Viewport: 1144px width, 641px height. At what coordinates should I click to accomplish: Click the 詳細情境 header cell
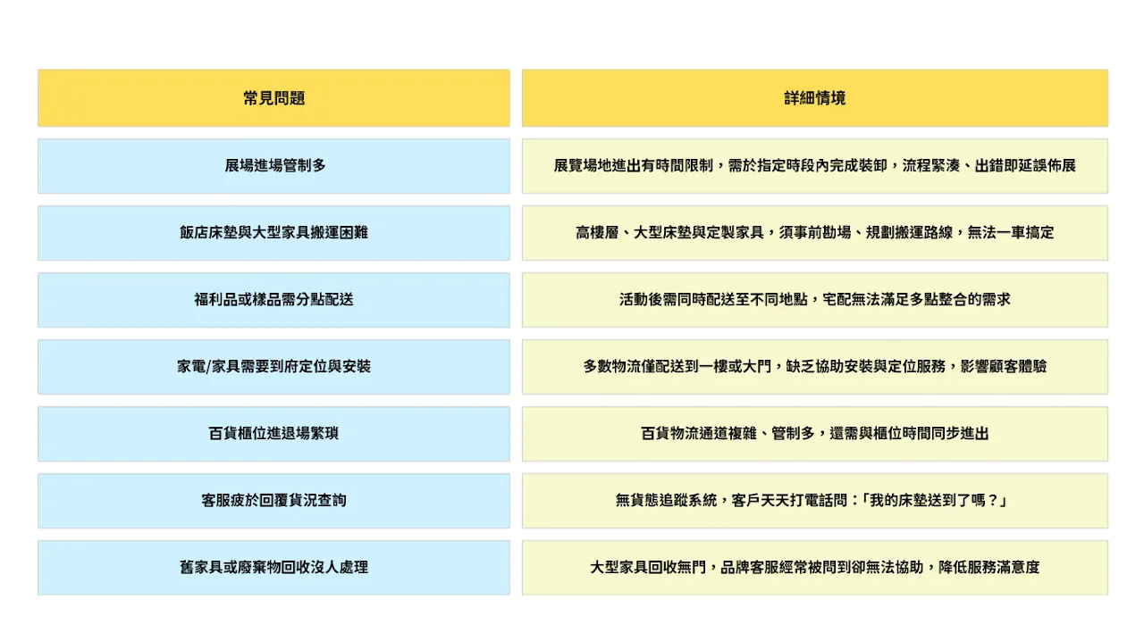tap(815, 98)
